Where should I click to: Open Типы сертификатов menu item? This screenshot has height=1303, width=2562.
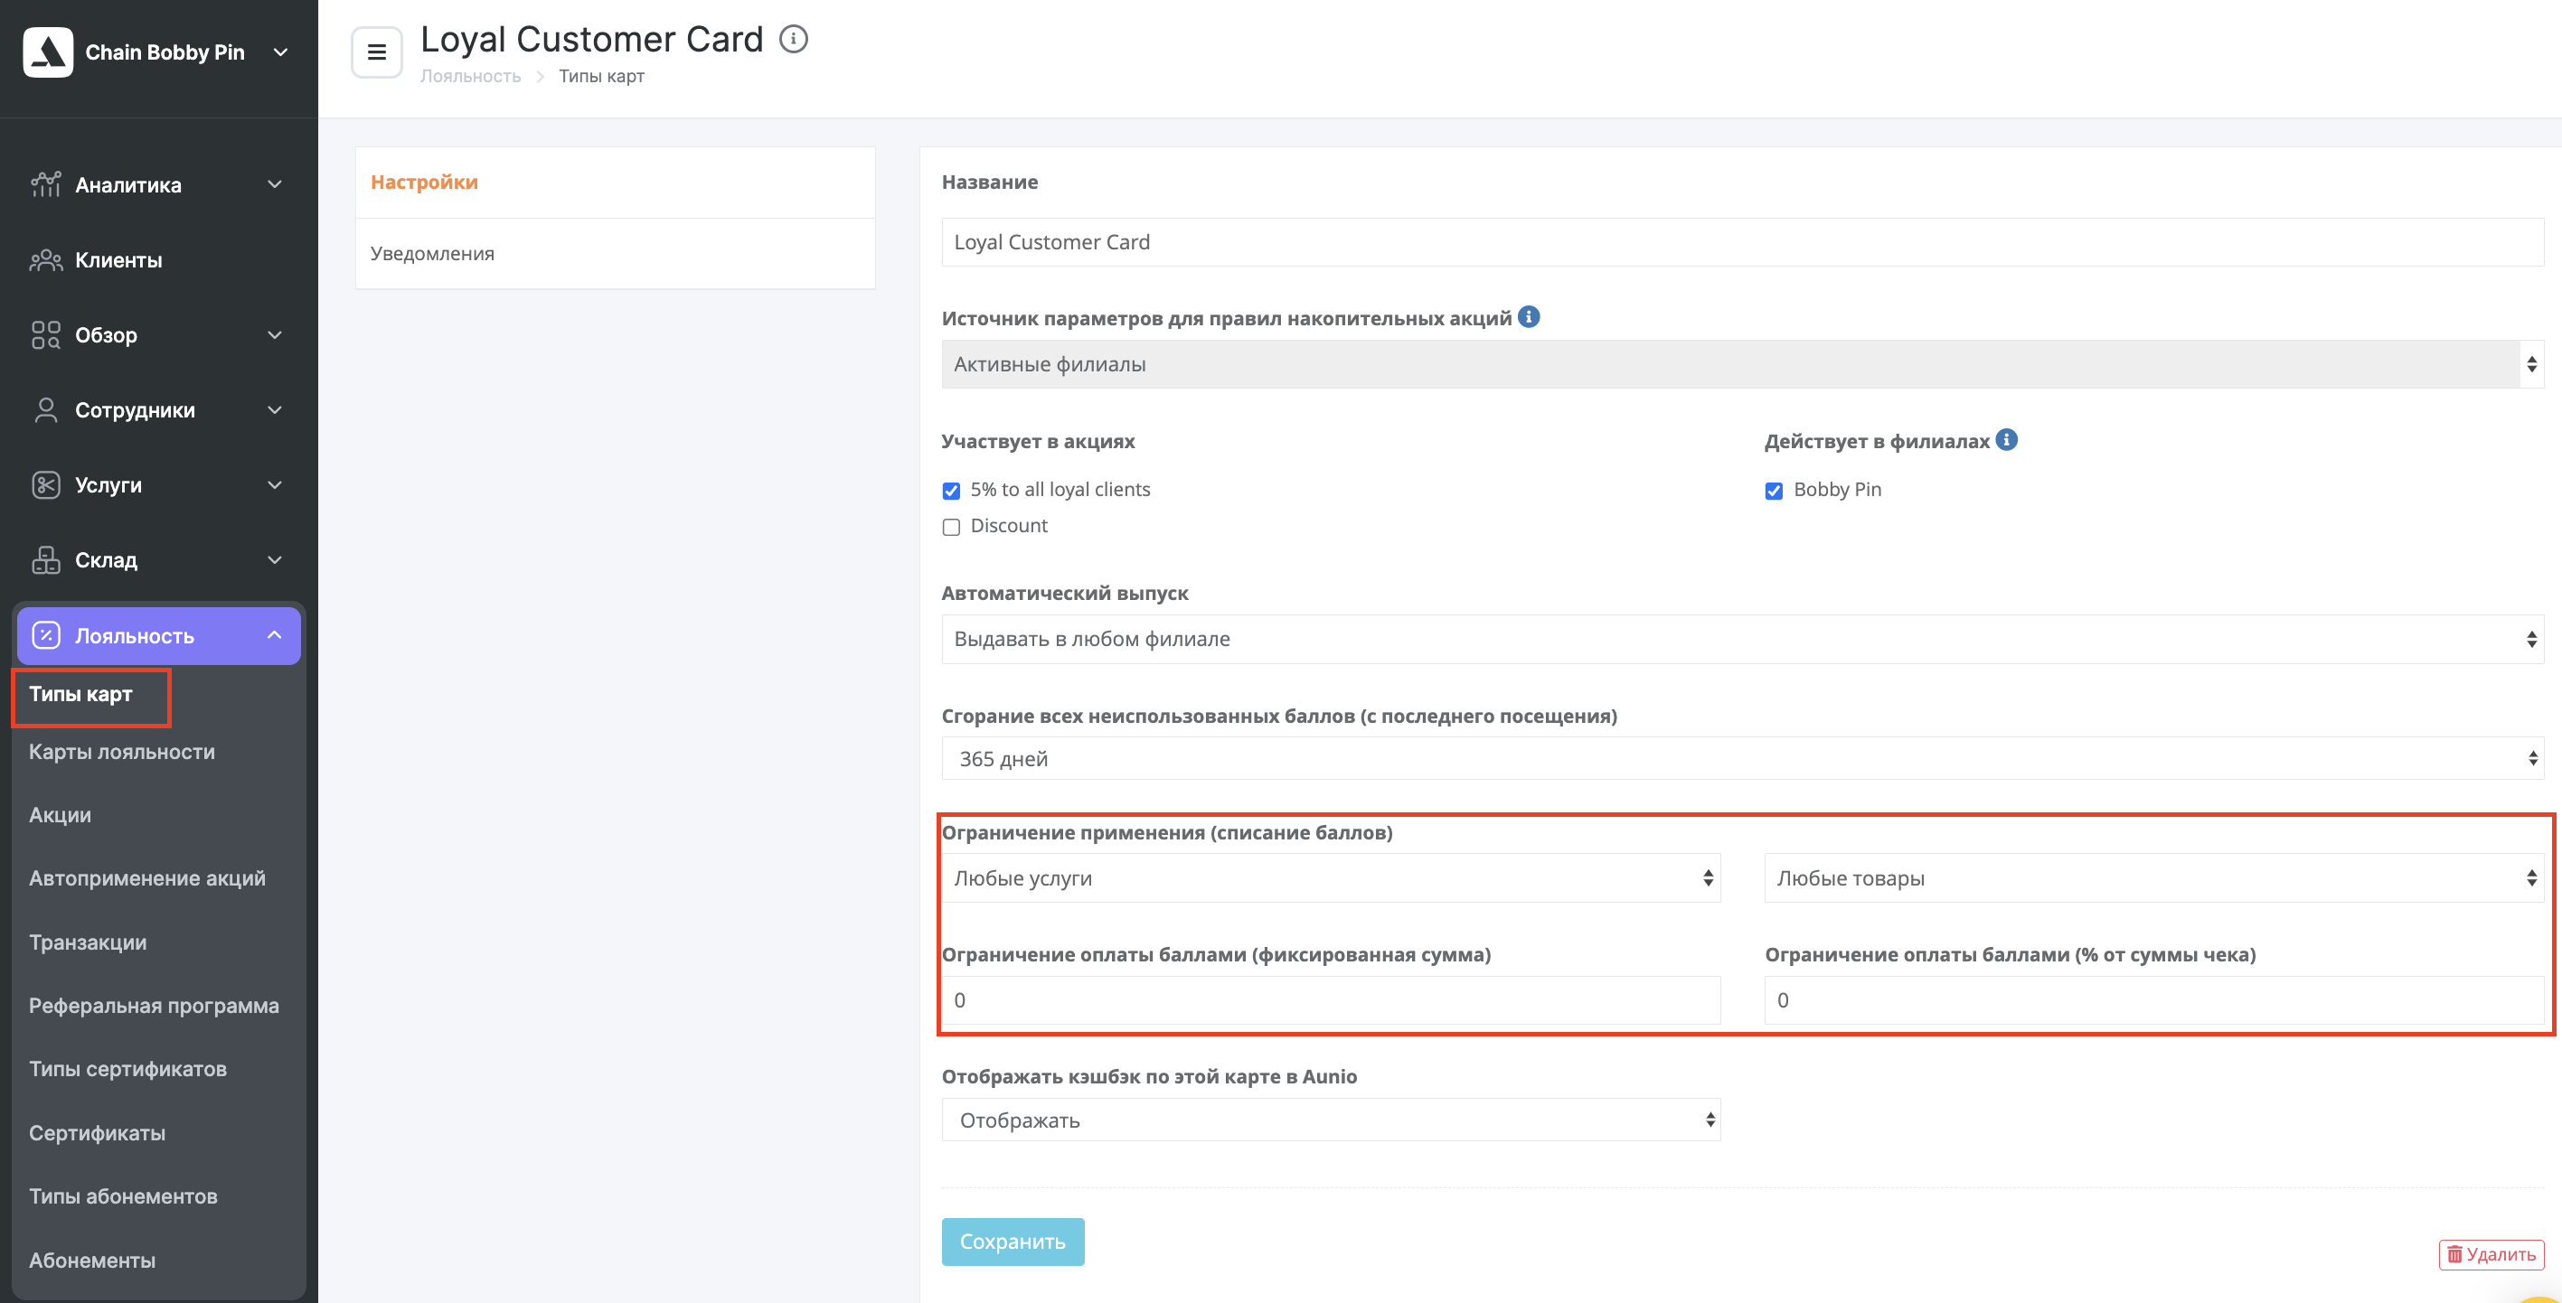coord(127,1070)
